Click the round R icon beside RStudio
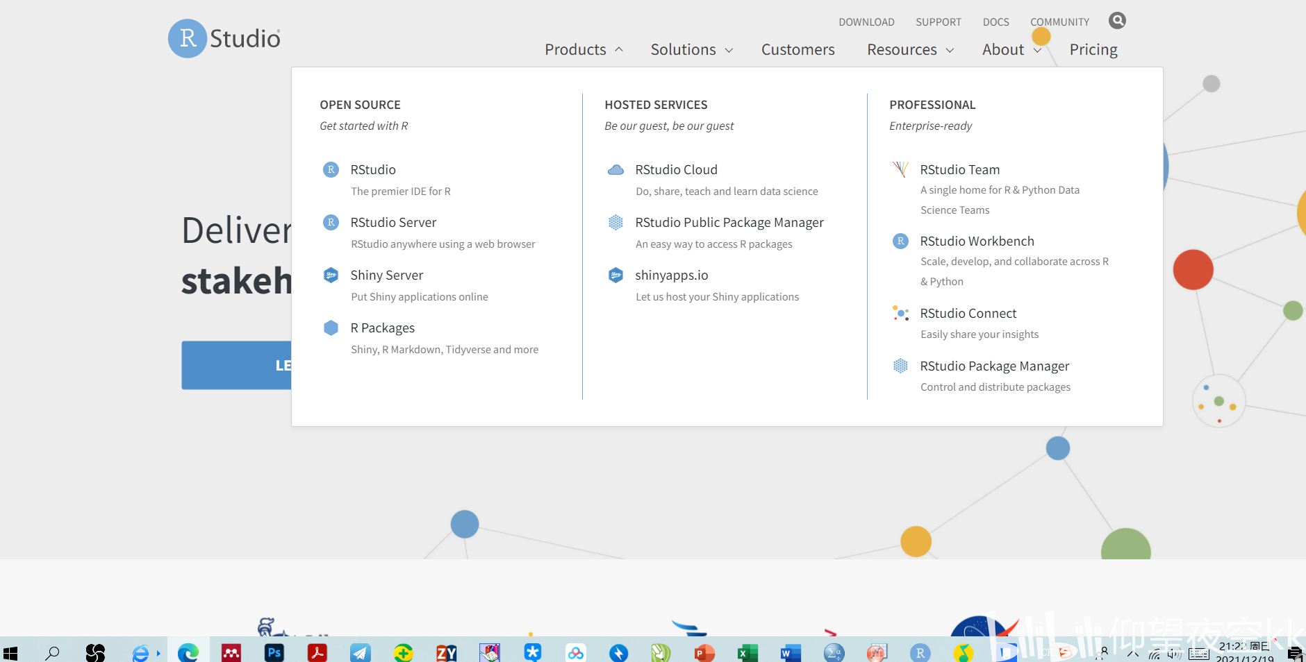This screenshot has height=662, width=1306. point(331,169)
